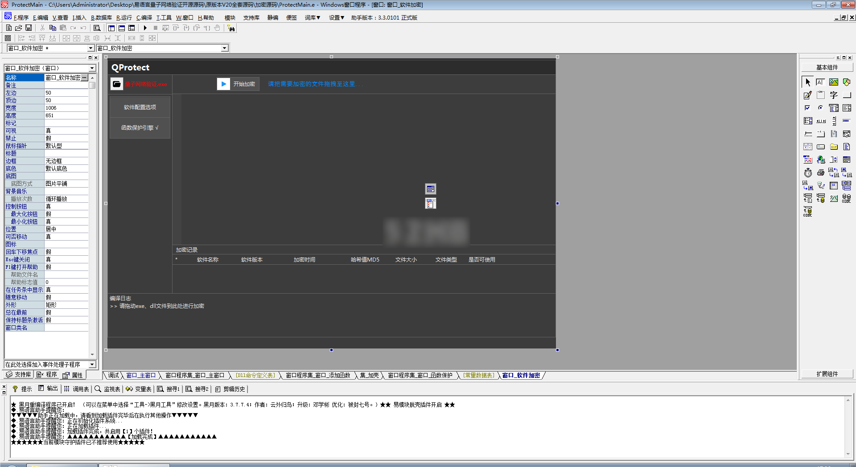Click the ellipsis button in 名称 property
The height and width of the screenshot is (467, 856).
click(84, 78)
